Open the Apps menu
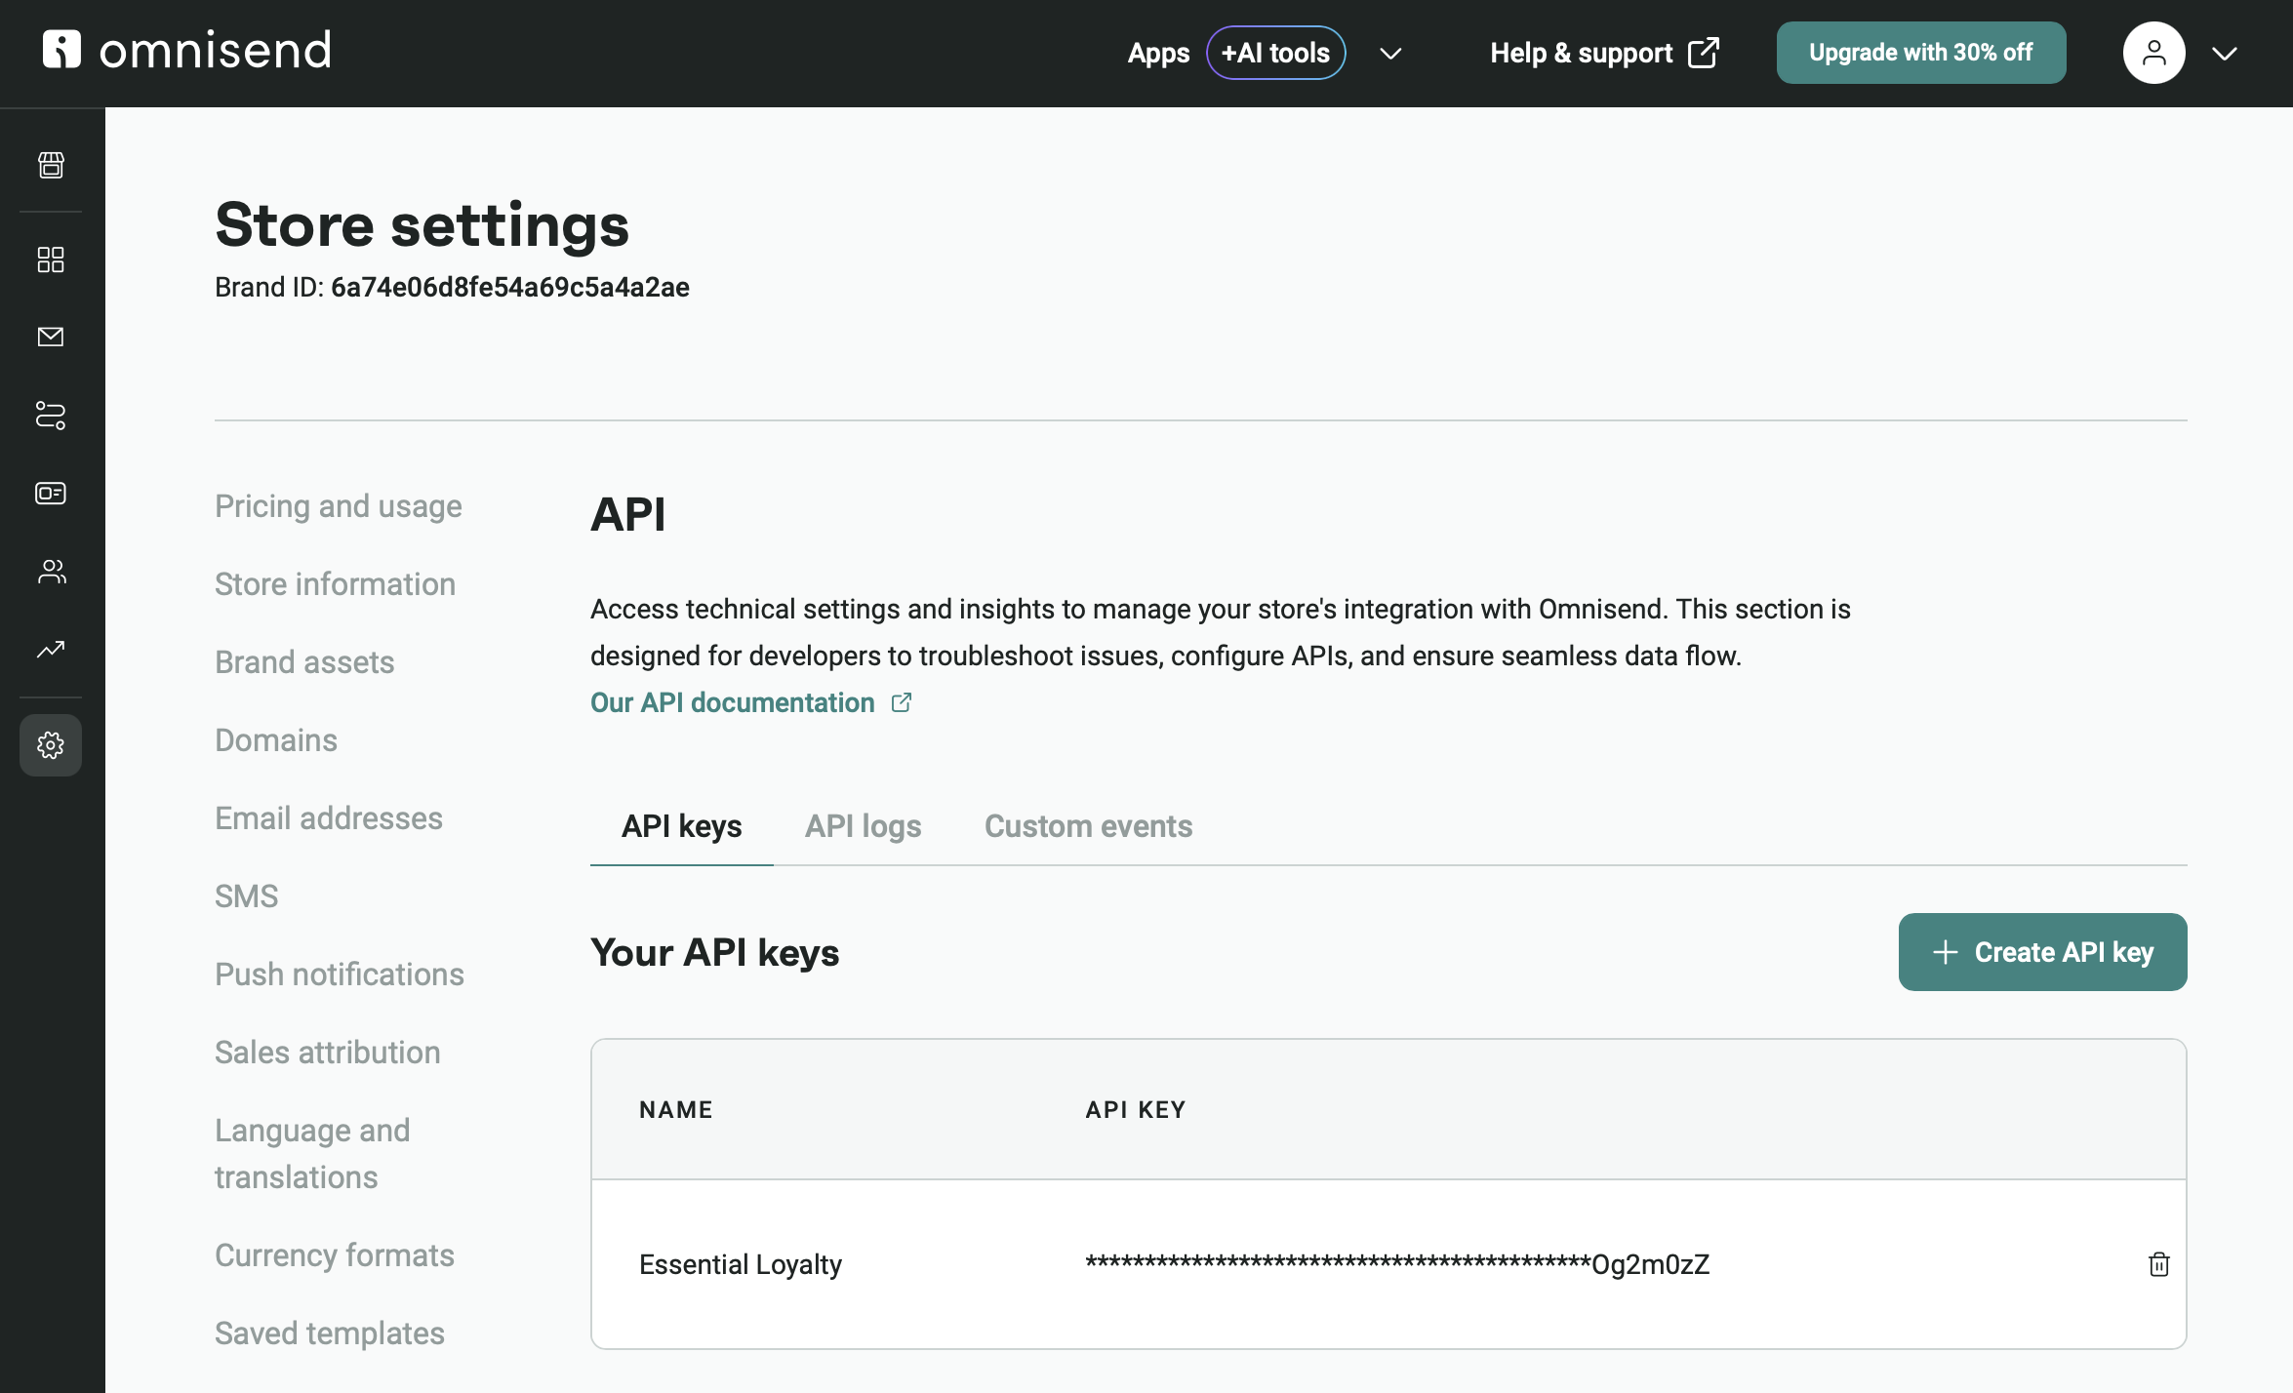This screenshot has width=2293, height=1393. point(1159,53)
